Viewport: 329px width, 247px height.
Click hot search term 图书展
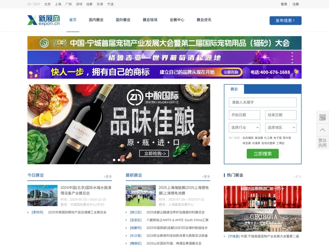[287, 138]
